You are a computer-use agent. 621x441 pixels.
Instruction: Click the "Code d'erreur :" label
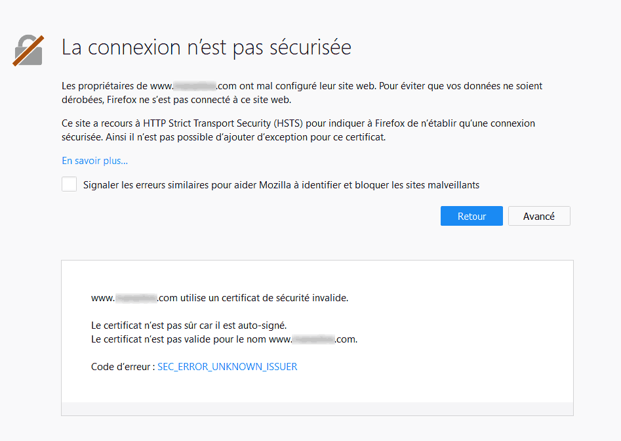pos(123,367)
